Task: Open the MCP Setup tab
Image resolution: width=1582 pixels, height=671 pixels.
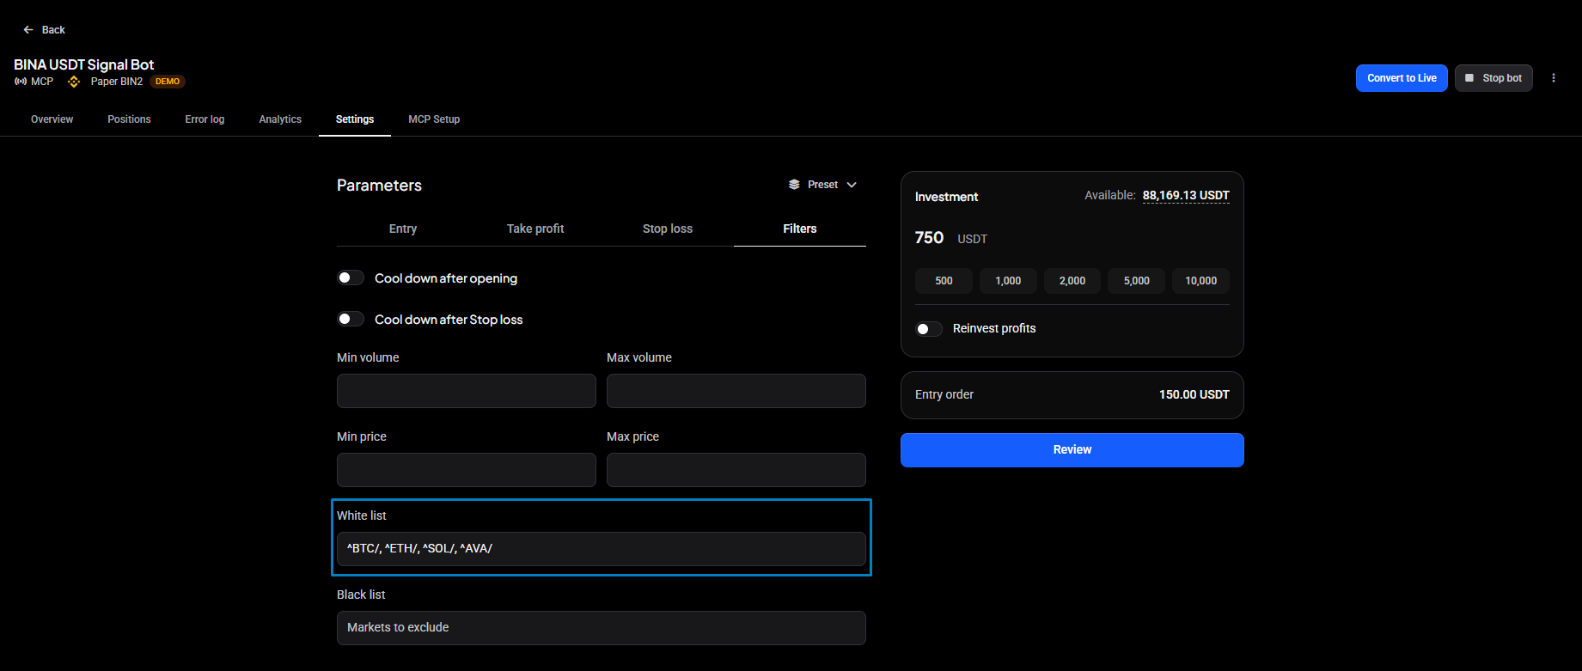Action: click(434, 119)
